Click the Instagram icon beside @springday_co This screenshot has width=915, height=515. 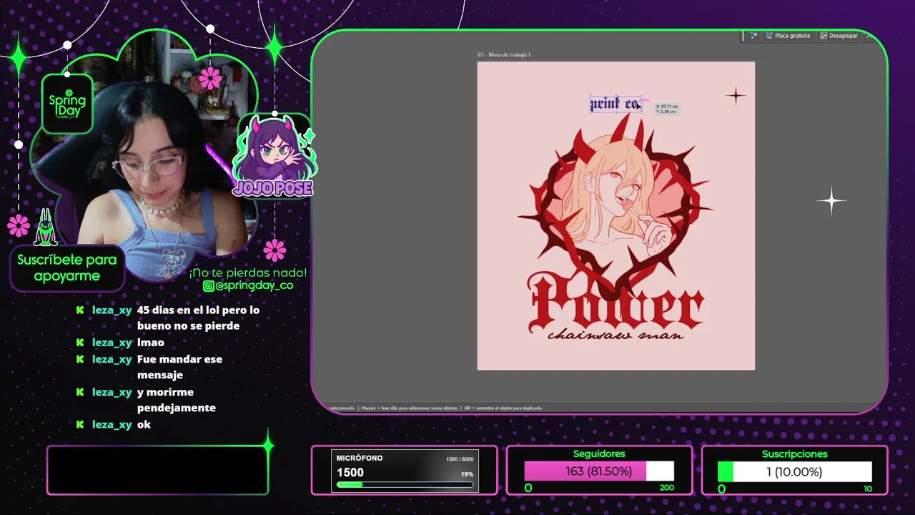click(208, 286)
